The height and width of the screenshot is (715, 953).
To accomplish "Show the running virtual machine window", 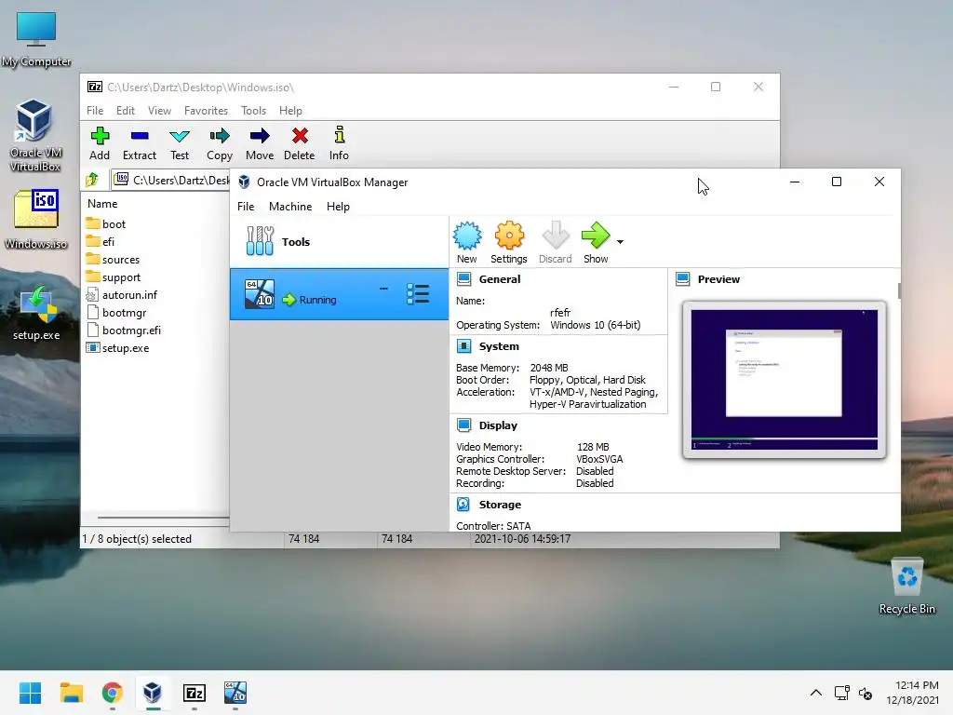I will [x=596, y=243].
